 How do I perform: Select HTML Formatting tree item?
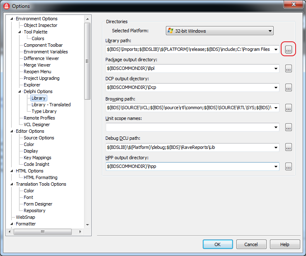pyautogui.click(x=41, y=177)
